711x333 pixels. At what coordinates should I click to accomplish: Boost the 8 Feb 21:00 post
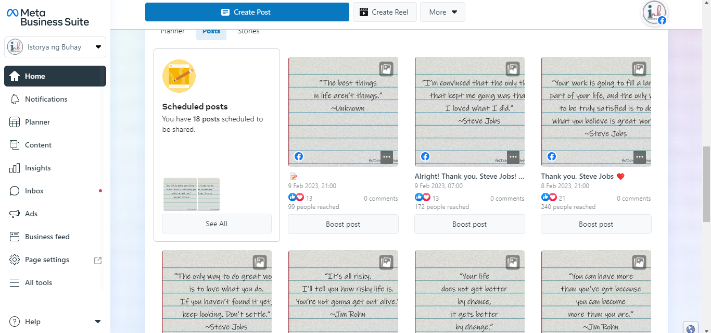click(596, 224)
